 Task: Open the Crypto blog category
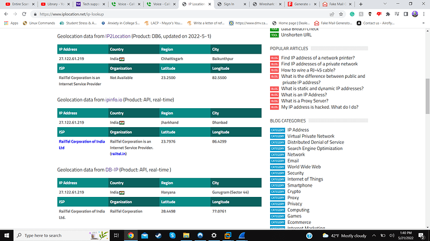click(294, 191)
